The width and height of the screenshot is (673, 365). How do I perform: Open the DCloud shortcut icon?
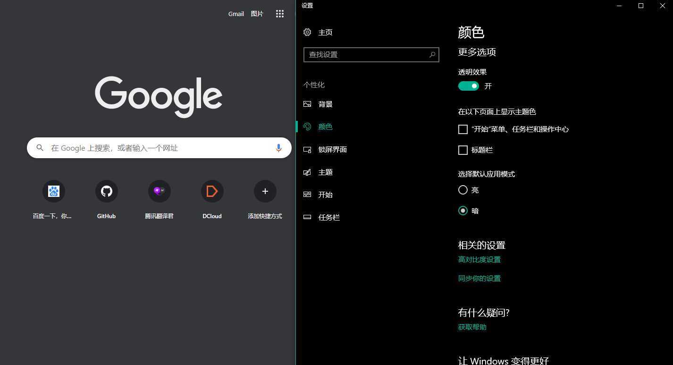click(x=212, y=191)
